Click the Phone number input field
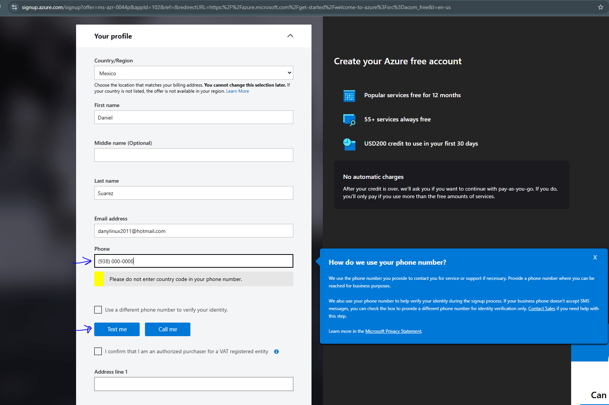The image size is (609, 405). coord(194,261)
